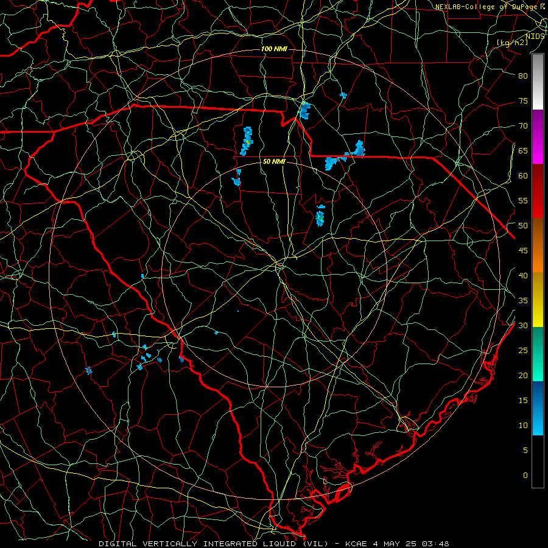Click the "KCAE" radar site identifier
This screenshot has width=548, height=548.
point(356,544)
